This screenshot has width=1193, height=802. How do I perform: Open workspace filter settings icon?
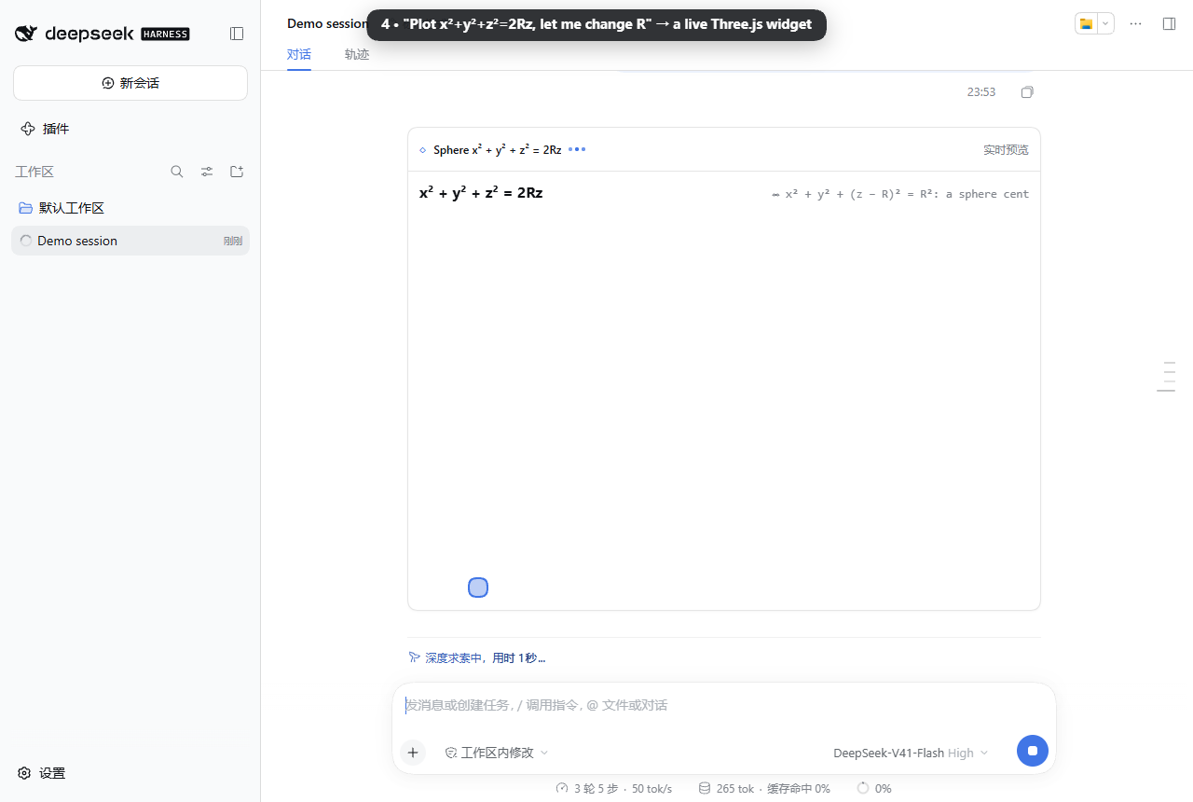[x=207, y=172]
